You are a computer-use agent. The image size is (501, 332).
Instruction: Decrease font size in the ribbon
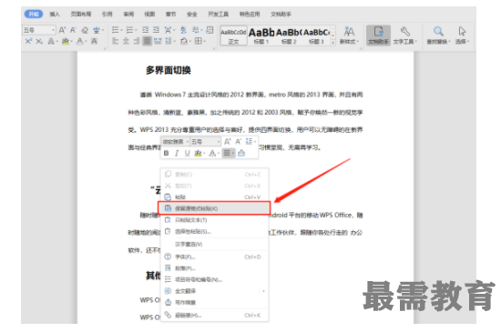click(x=73, y=30)
